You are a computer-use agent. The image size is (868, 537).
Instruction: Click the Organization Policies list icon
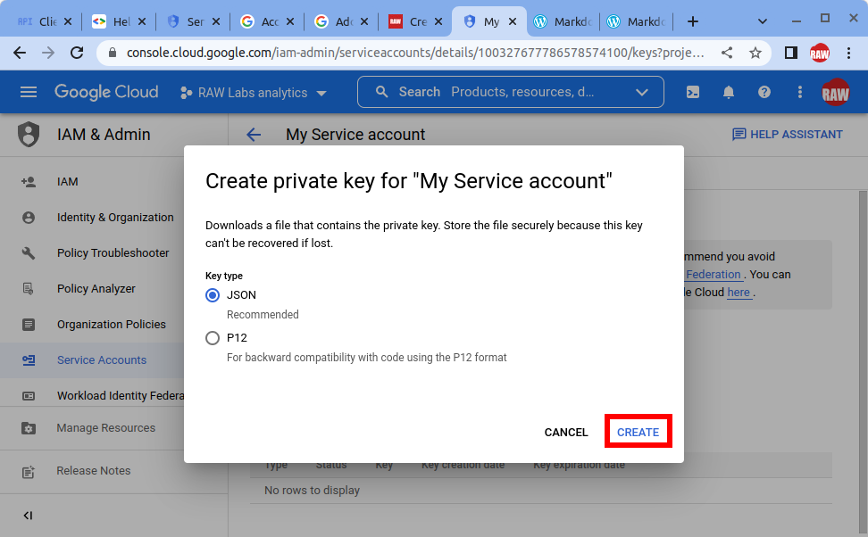[x=29, y=325]
